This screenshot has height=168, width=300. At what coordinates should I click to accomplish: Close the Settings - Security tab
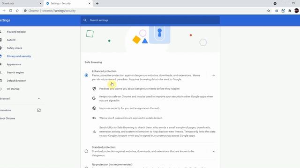pos(90,3)
